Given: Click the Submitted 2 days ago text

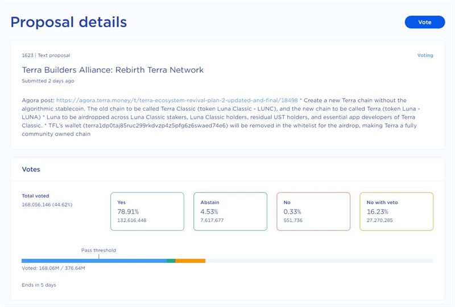Looking at the screenshot, I should [48, 81].
